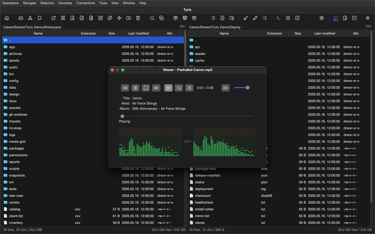Sort left panel by Last modified column

[x=139, y=33]
